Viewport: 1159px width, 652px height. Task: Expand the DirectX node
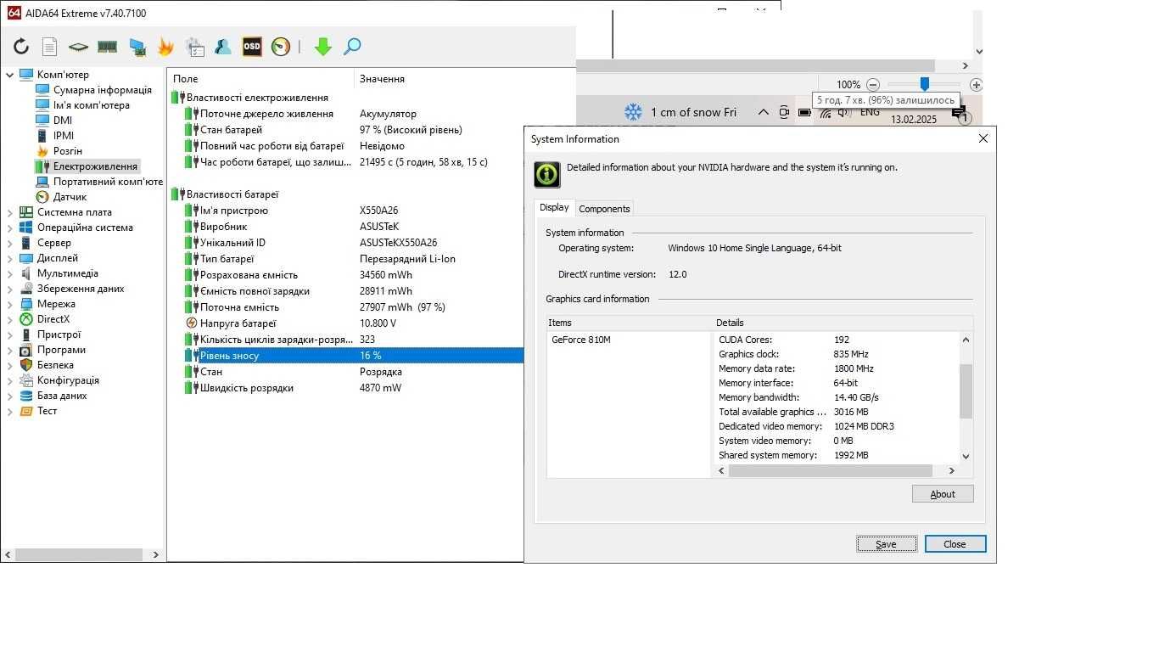(x=10, y=319)
